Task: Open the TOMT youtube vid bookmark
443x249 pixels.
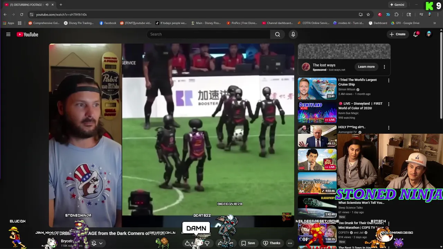Action: 136,23
